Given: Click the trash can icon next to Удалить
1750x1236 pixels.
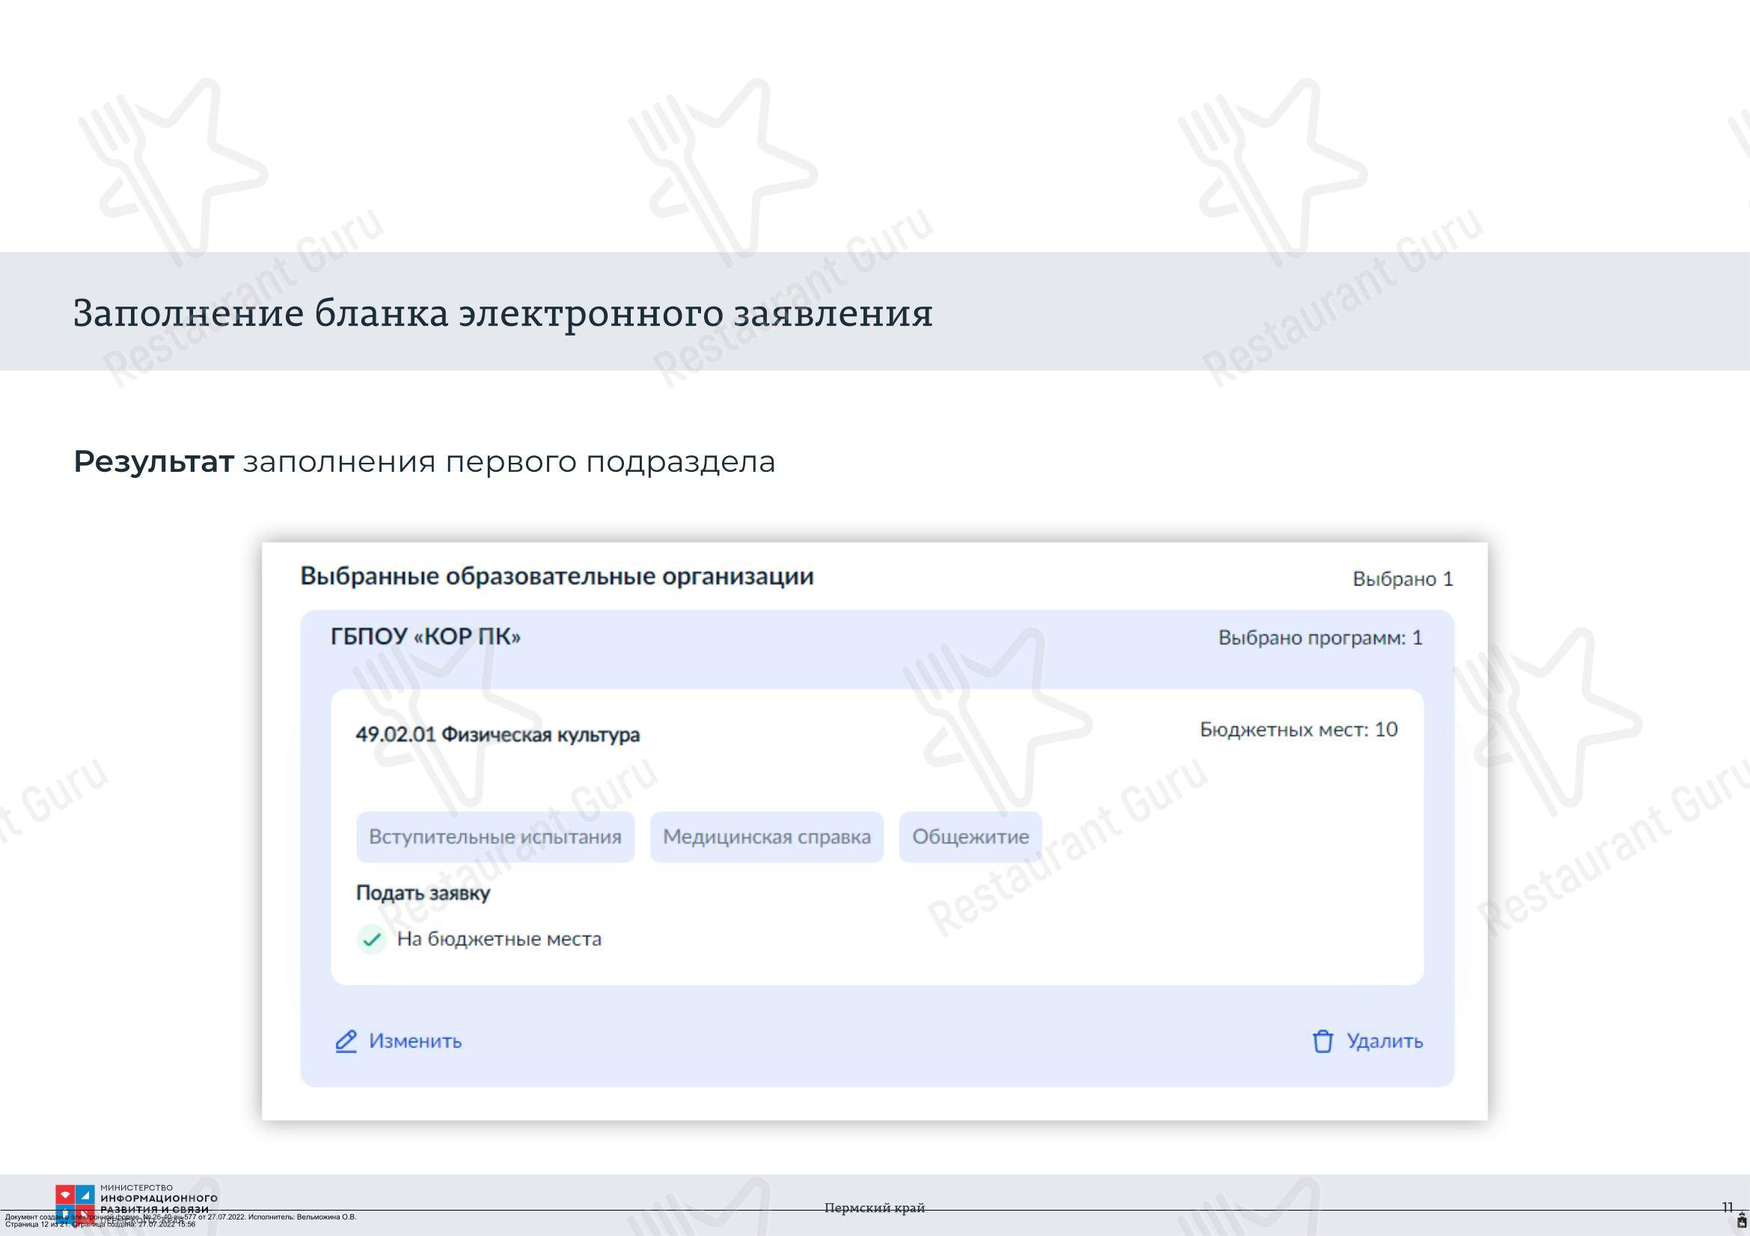Looking at the screenshot, I should (1324, 1041).
